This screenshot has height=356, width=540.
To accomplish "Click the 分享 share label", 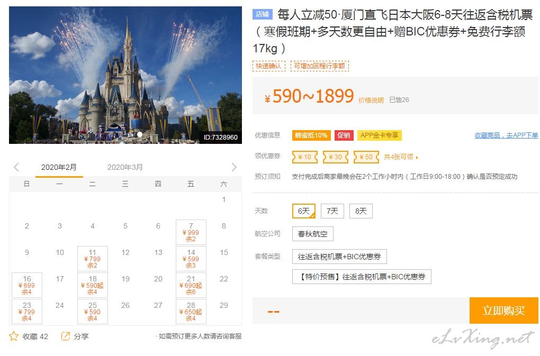I will click(x=82, y=336).
